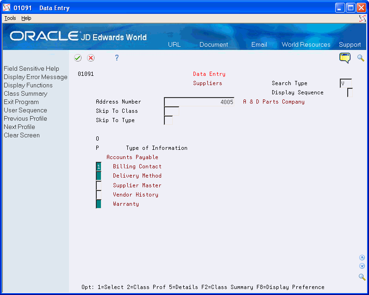Click the scroll down arrow icon
Image resolution: width=369 pixels, height=295 pixels.
pos(362,266)
